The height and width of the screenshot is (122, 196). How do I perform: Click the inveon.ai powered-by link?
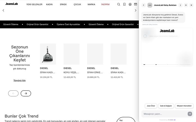(171, 120)
